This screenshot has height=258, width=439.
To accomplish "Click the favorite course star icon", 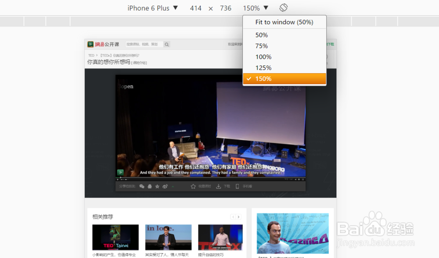I will (x=193, y=186).
